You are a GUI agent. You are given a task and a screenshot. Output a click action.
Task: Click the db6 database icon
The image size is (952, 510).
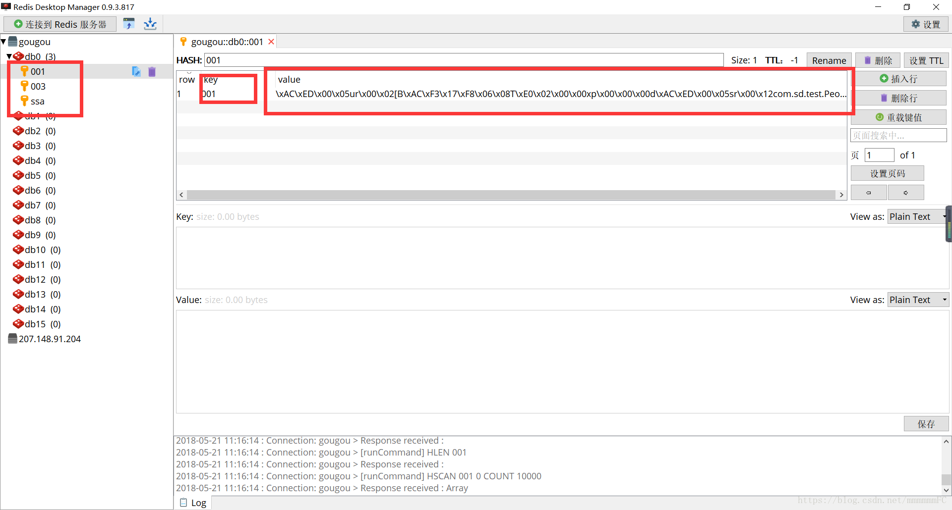[18, 190]
